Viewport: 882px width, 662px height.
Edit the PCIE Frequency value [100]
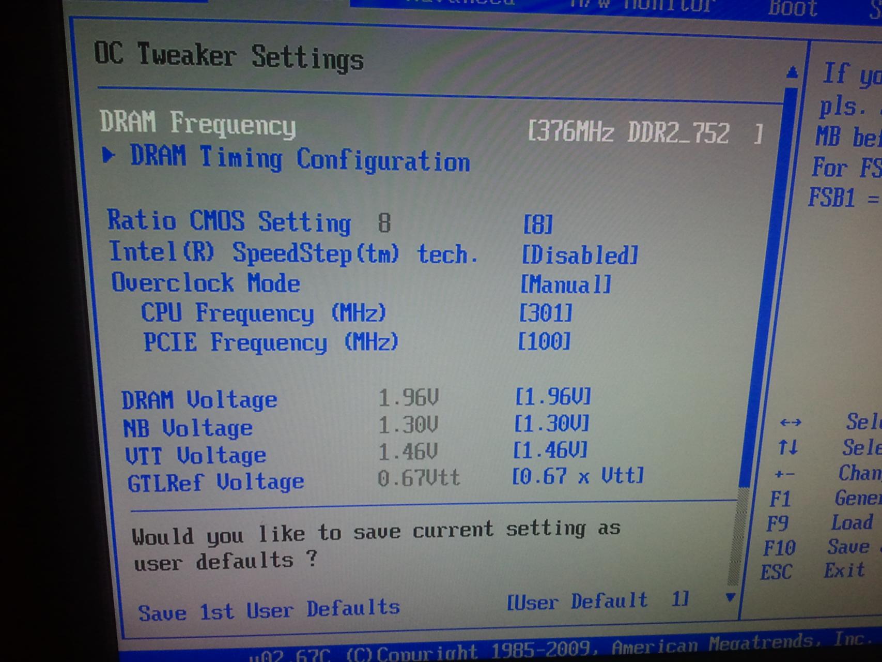(x=544, y=341)
